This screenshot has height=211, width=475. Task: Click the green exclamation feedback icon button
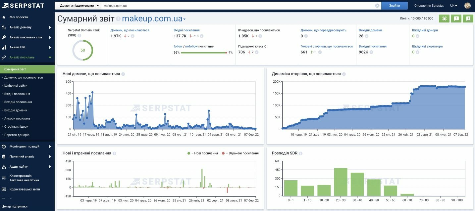coord(456,19)
